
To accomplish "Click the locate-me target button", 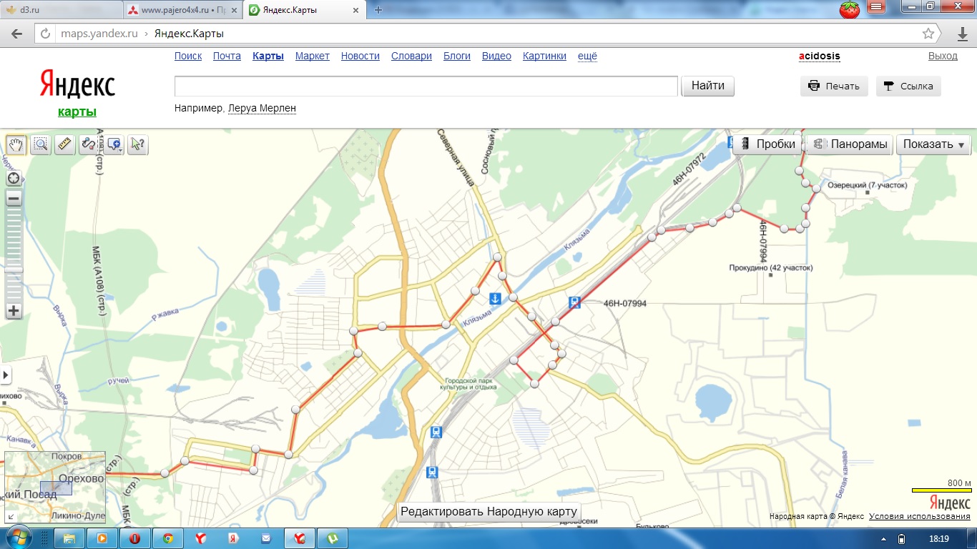I will 13,178.
